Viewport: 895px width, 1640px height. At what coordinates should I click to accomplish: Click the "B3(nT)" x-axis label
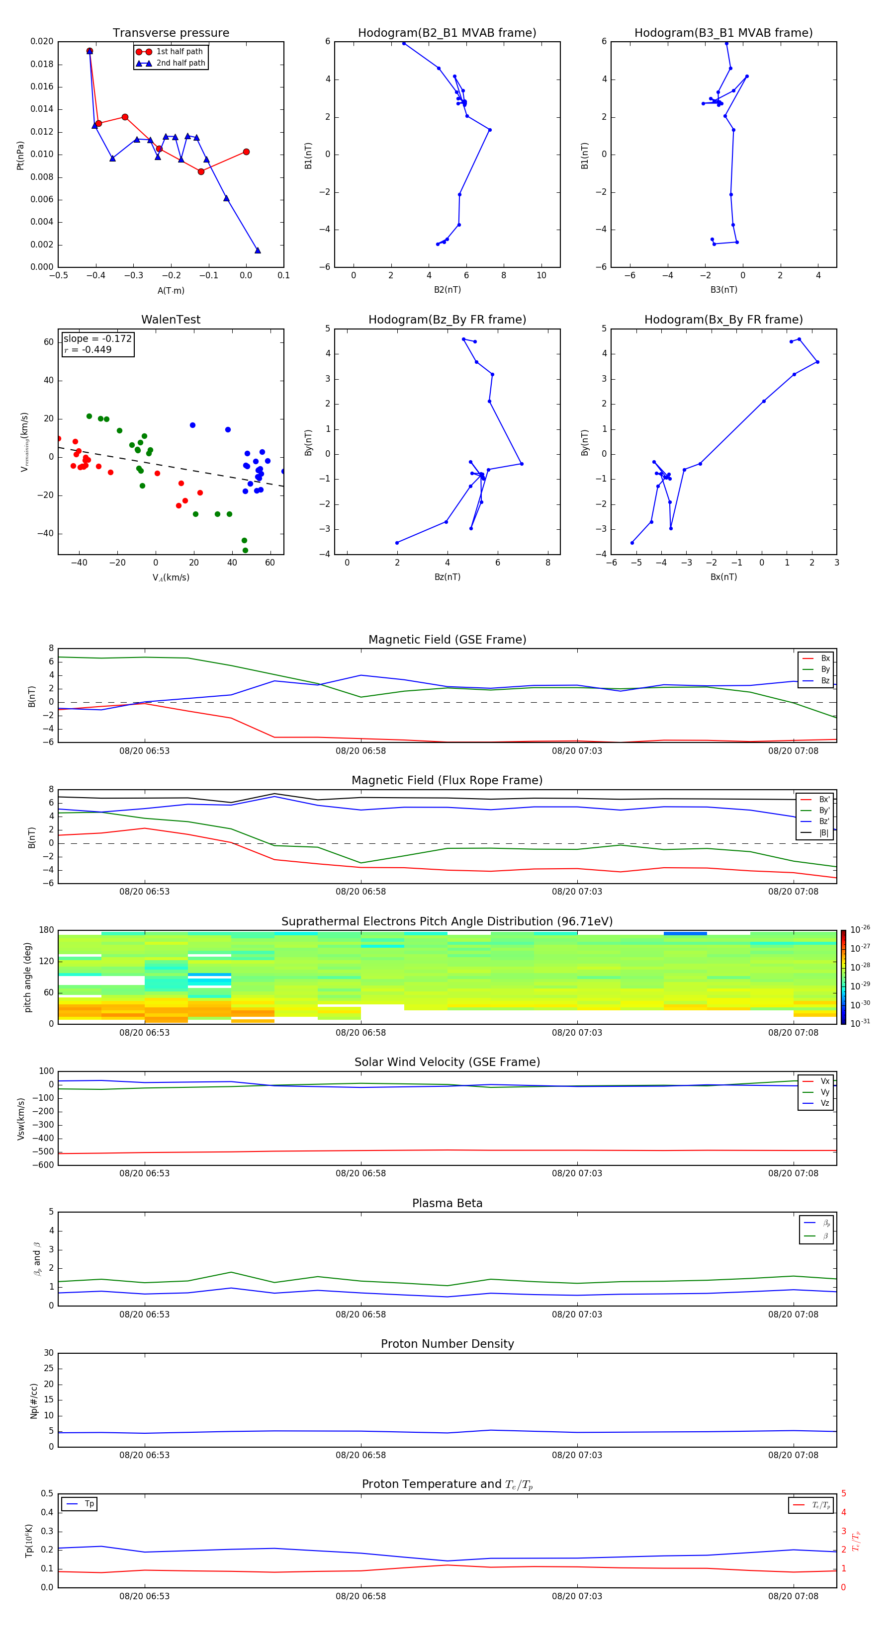[x=723, y=290]
